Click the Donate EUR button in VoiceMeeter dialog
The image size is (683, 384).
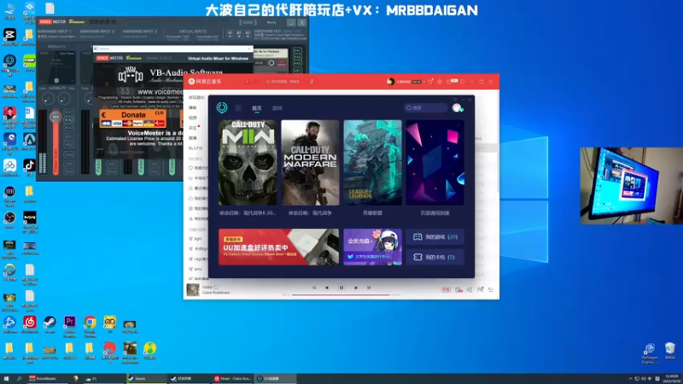coord(132,118)
